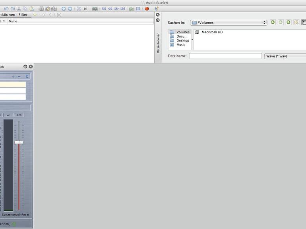Select the second white effect slot
This screenshot has height=229, width=306.
(13, 91)
